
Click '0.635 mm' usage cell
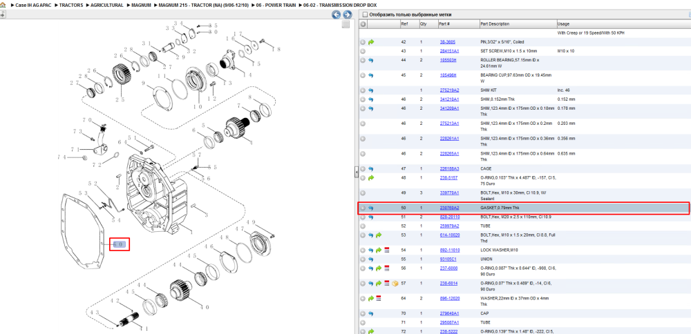coord(566,154)
